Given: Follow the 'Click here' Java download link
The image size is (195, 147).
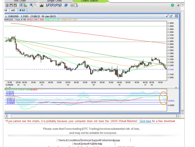Looking at the screenshot, I should click(145, 121).
